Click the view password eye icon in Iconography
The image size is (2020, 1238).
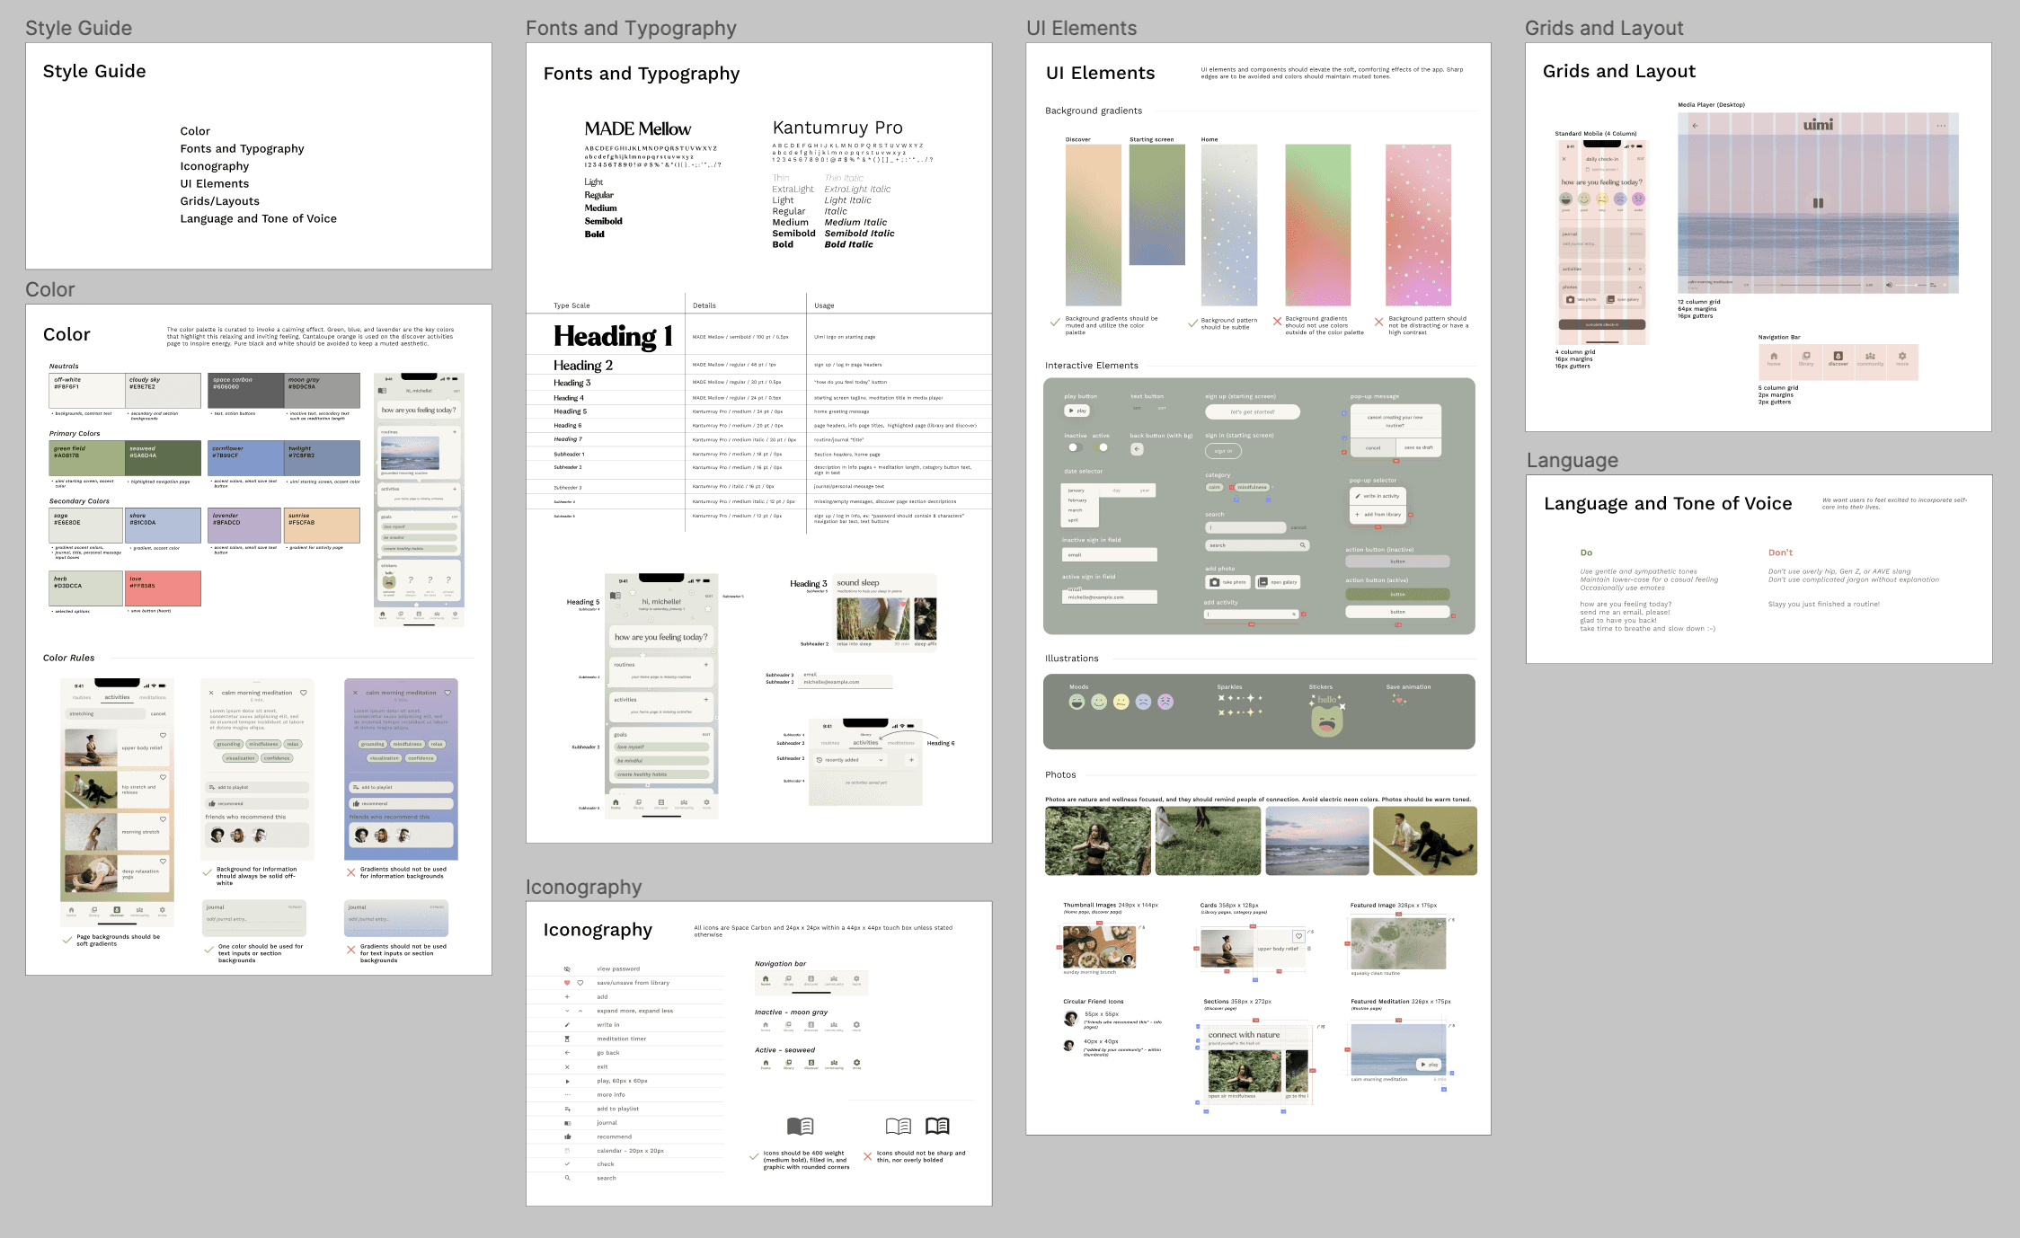point(567,968)
